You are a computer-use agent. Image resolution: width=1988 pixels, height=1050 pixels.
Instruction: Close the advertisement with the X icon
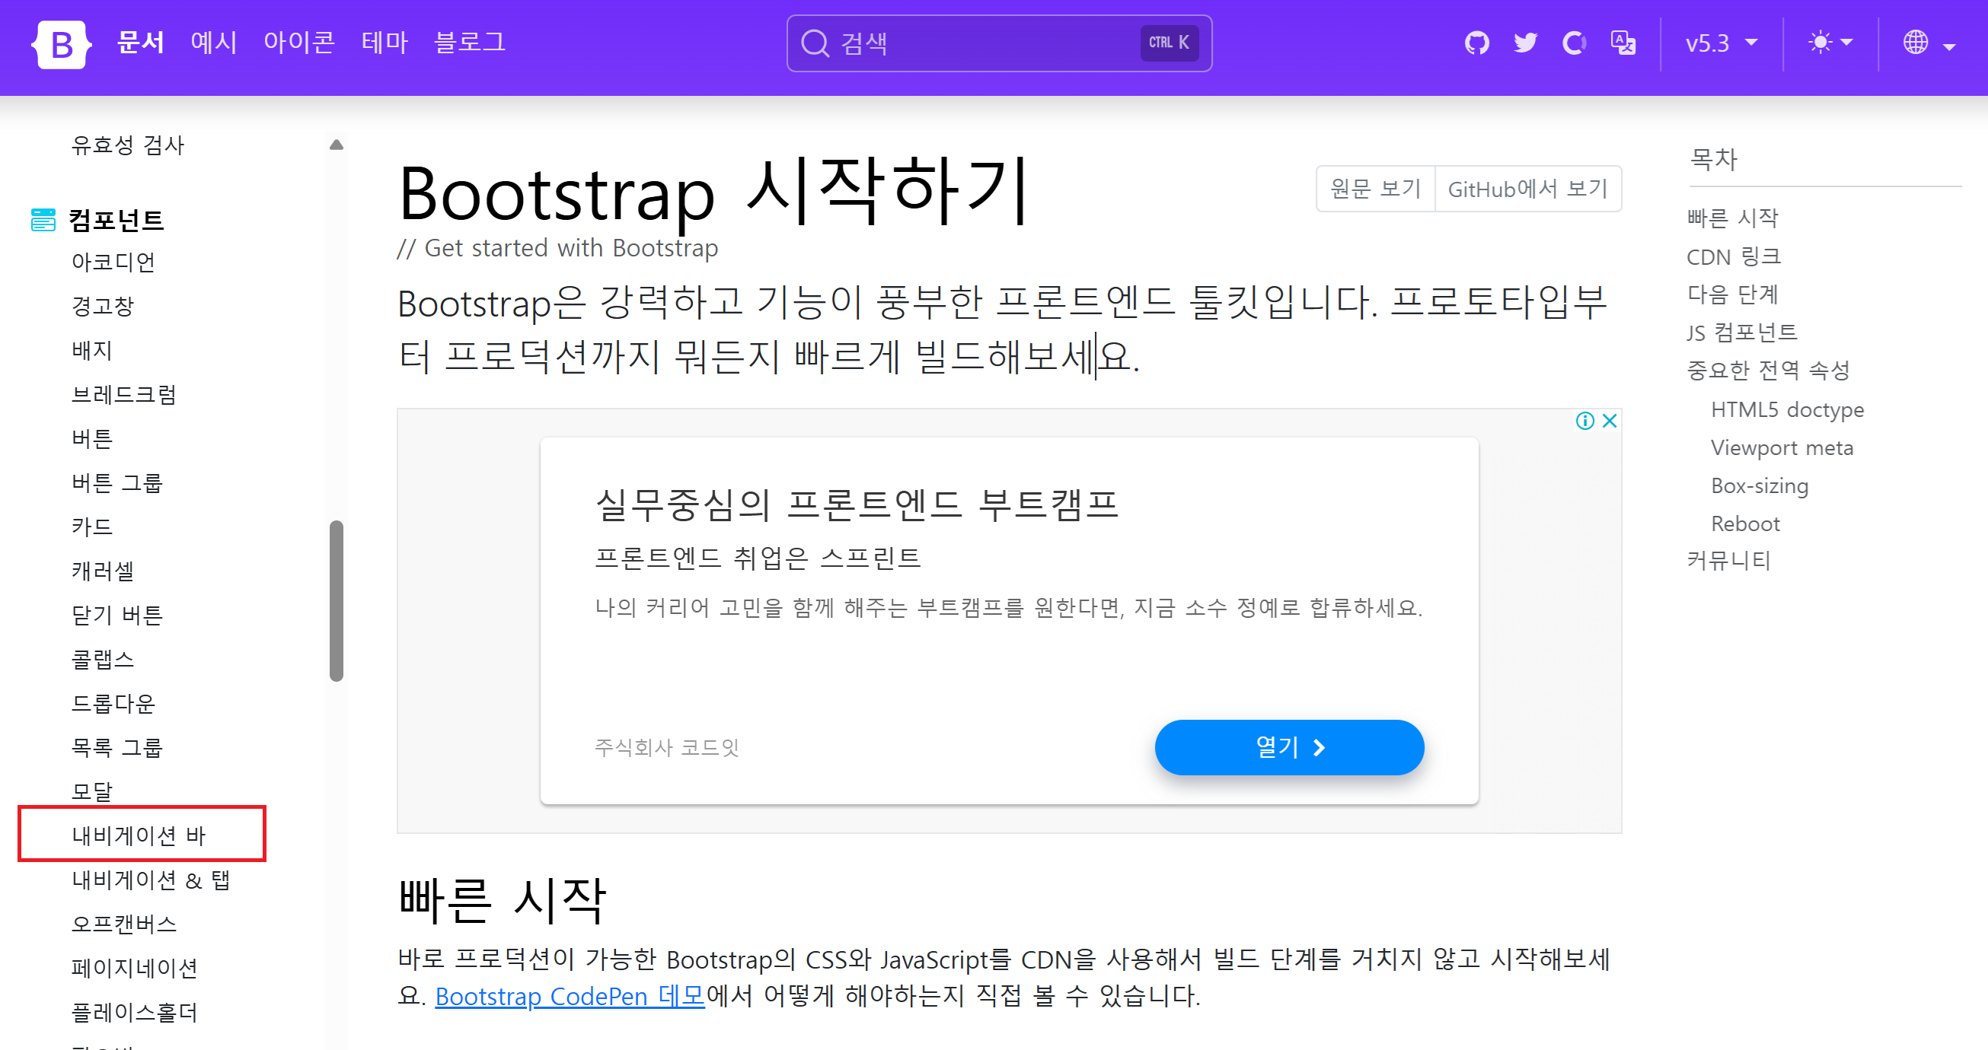tap(1609, 421)
